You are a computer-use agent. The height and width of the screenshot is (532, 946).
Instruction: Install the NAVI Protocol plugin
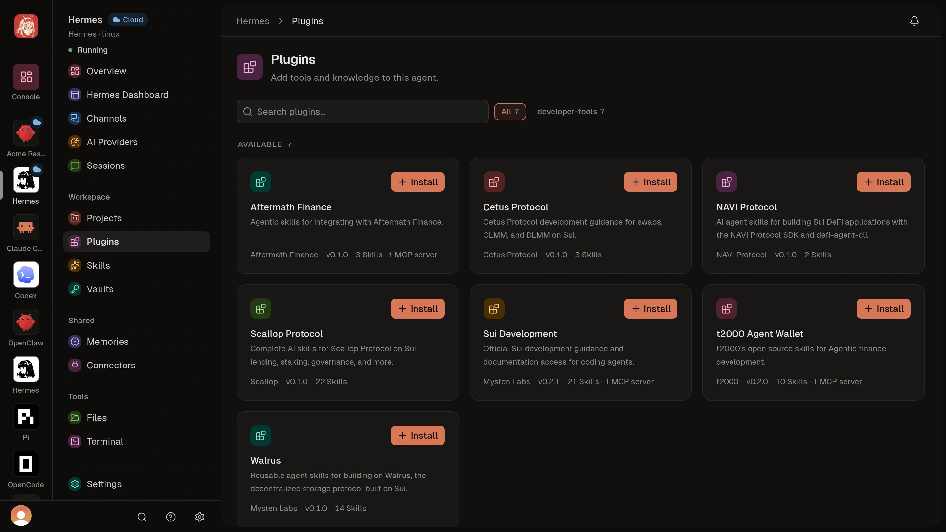(x=883, y=182)
